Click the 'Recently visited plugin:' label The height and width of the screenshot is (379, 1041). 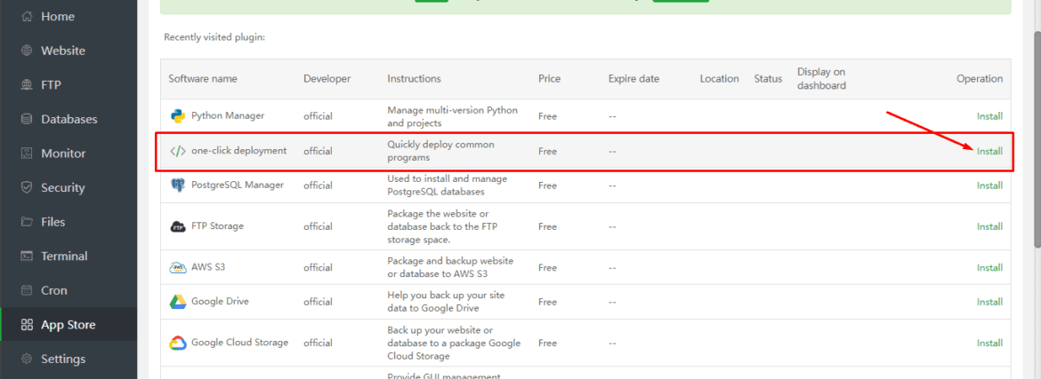tap(214, 37)
